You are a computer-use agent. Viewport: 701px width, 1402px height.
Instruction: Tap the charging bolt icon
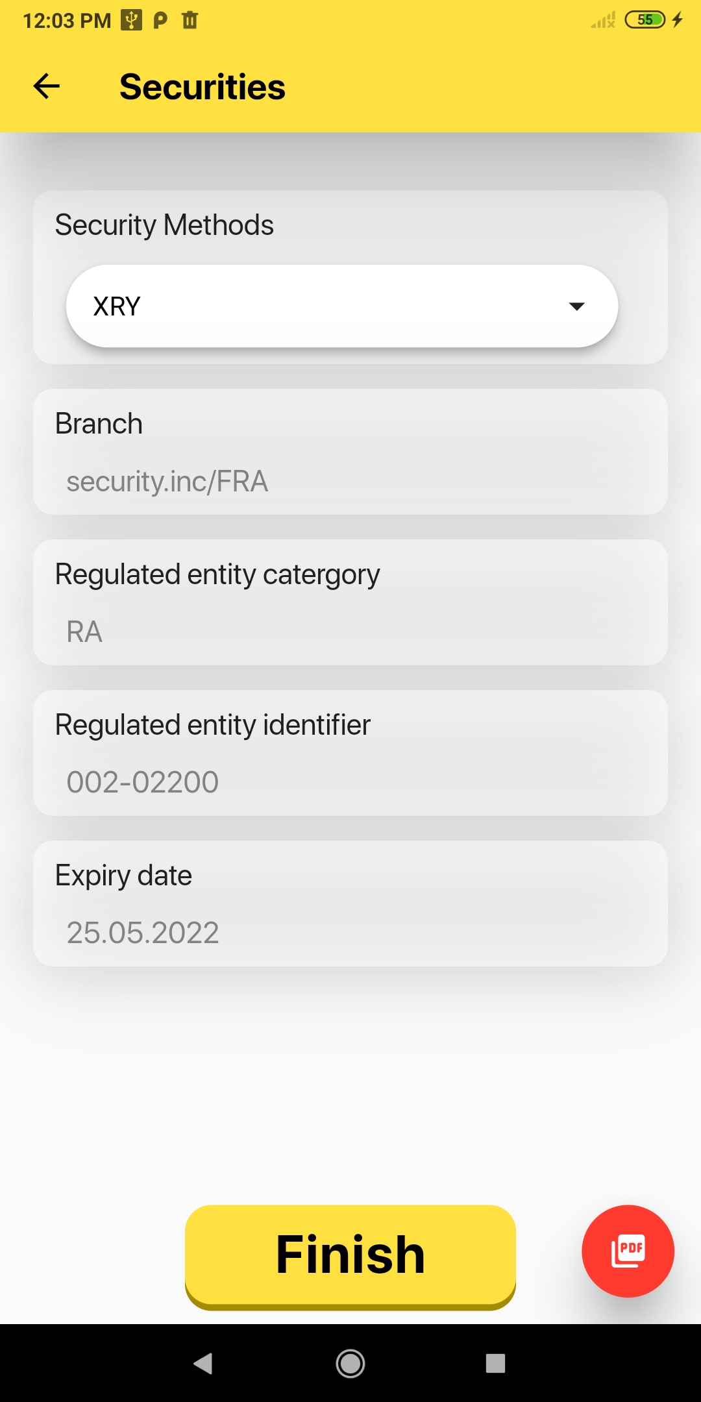tap(678, 19)
